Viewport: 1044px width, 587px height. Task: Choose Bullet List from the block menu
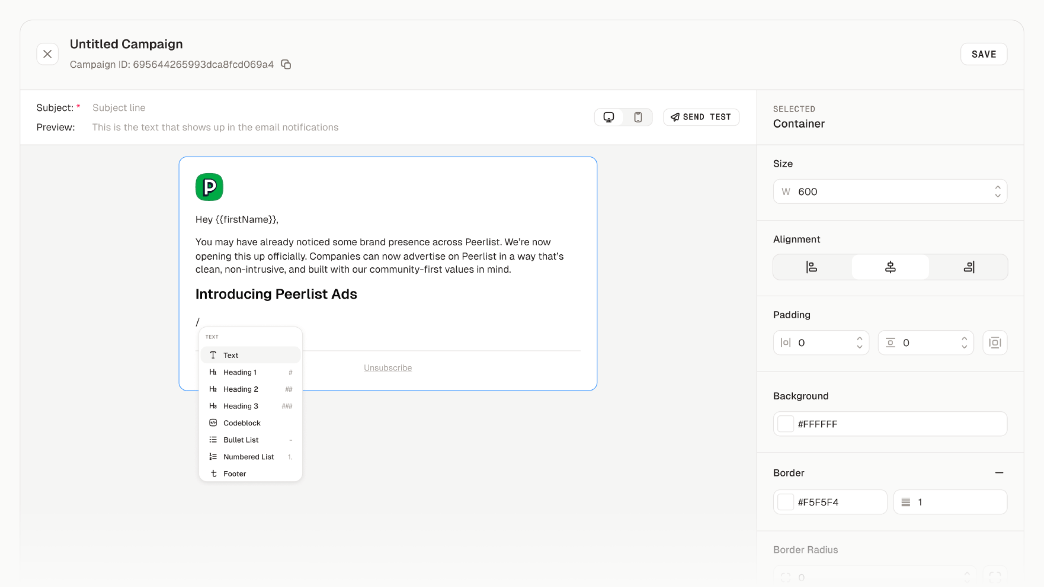pos(241,440)
